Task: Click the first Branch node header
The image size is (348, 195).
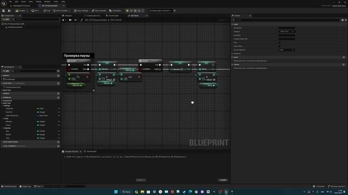Action: [x=78, y=61]
